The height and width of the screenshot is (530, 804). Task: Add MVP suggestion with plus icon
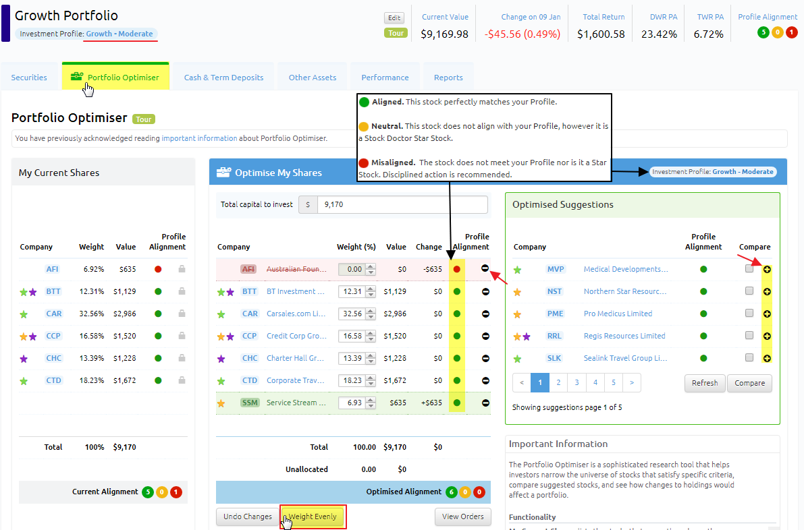point(767,269)
